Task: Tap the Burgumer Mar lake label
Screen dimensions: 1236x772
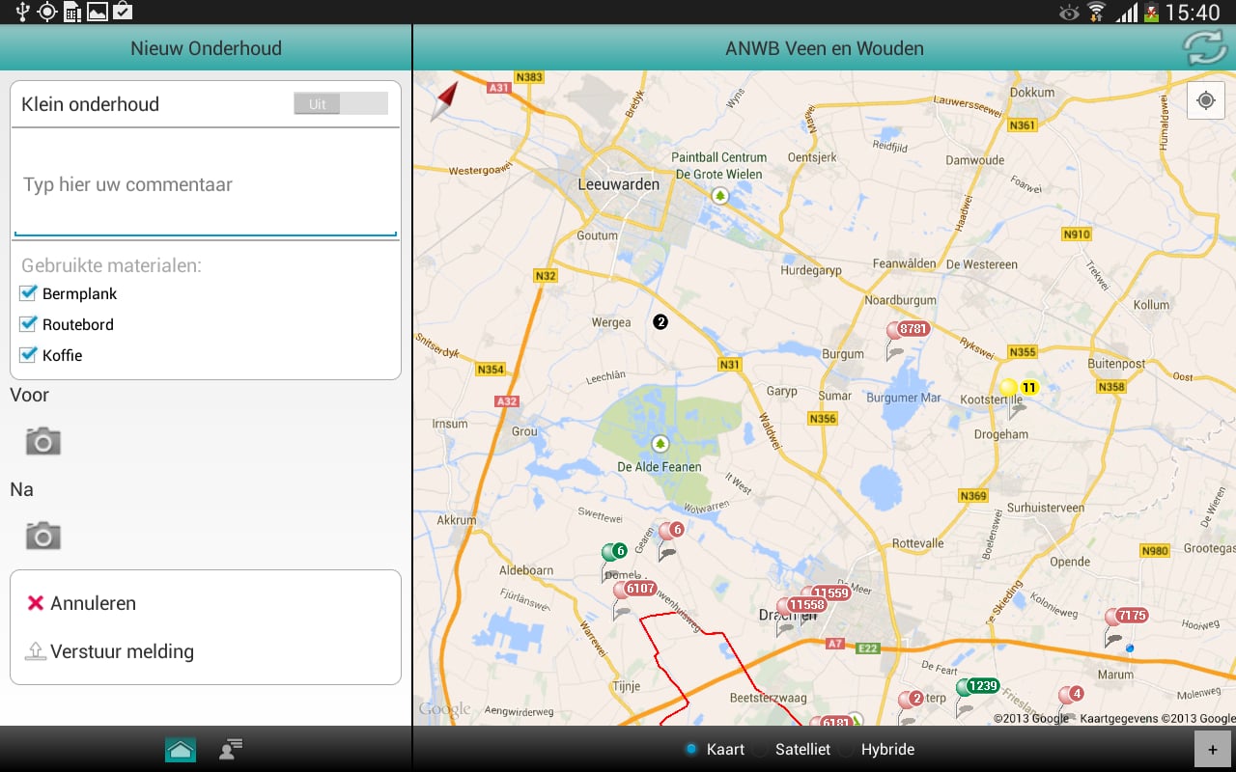Action: [x=904, y=398]
